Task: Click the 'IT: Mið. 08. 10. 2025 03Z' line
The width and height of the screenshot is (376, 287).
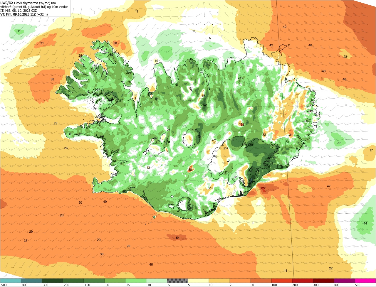Action: click(x=19, y=10)
